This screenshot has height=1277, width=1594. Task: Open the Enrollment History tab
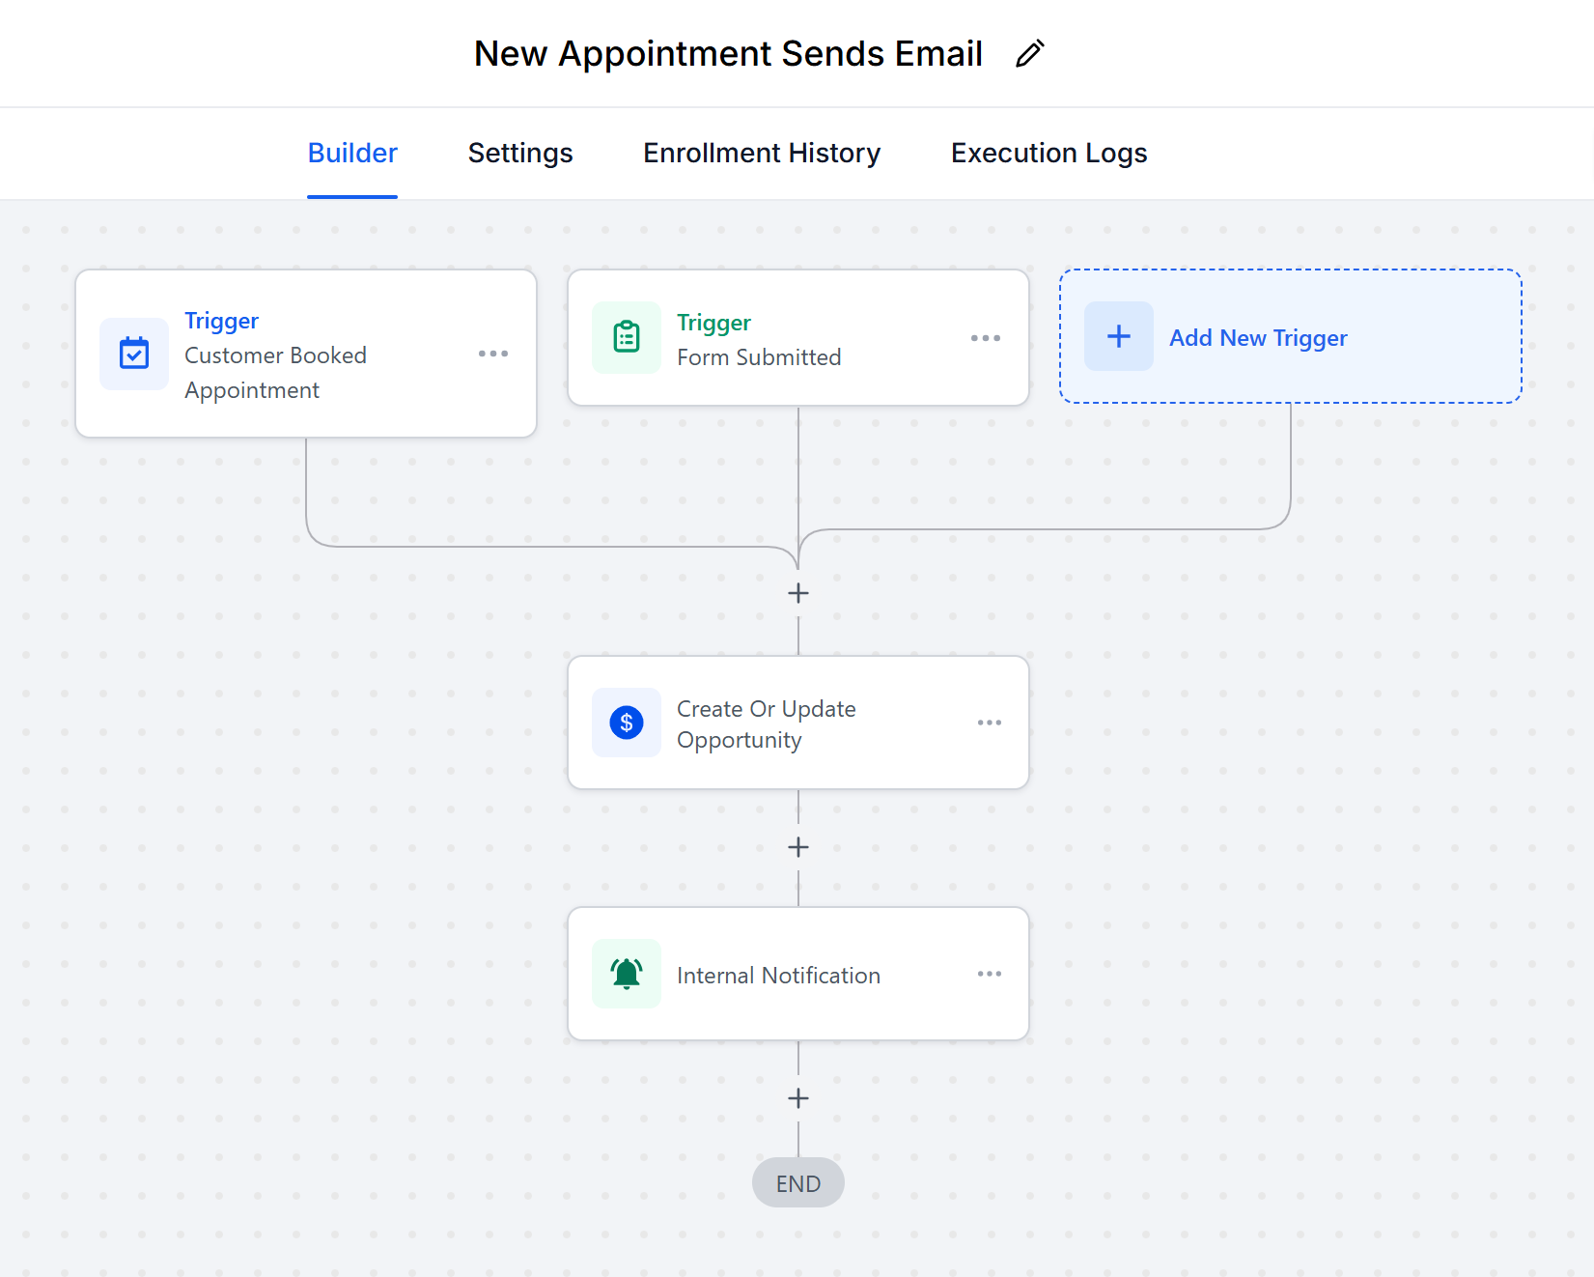click(x=762, y=153)
